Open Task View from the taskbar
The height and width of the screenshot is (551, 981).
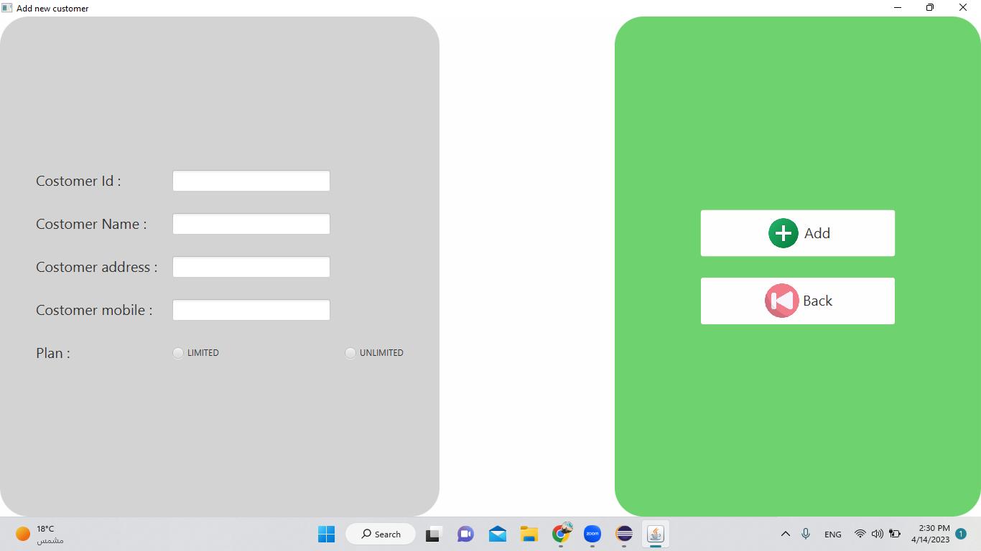(x=433, y=534)
